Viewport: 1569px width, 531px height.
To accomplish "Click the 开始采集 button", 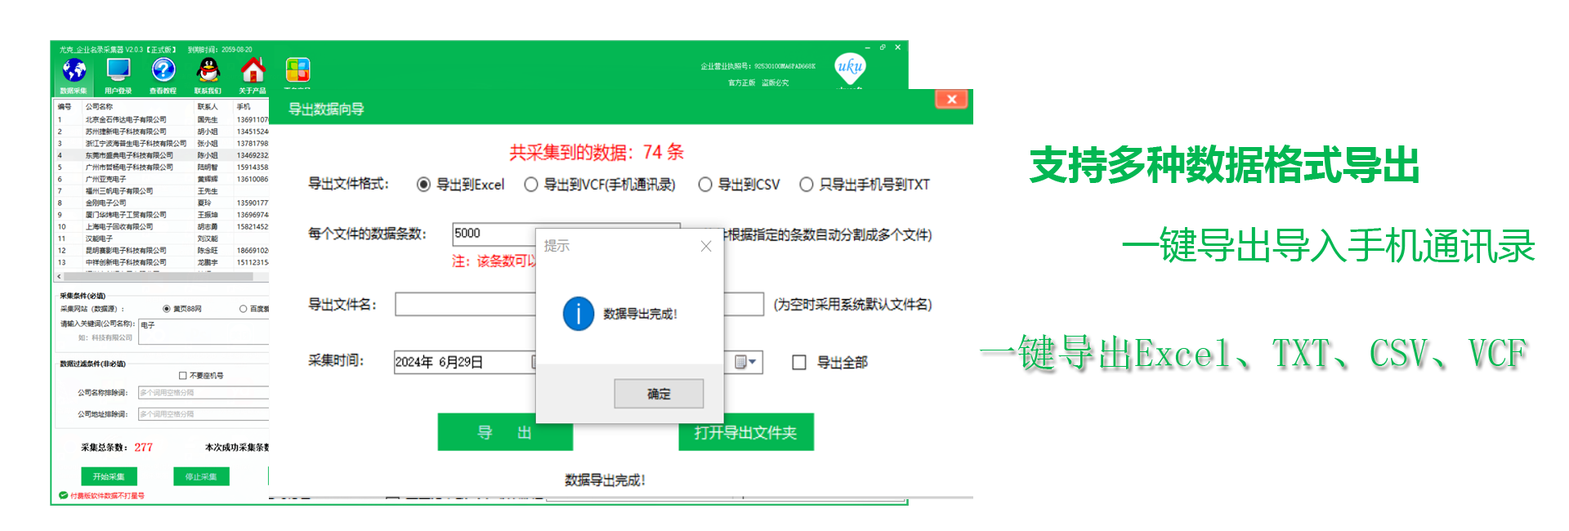I will click(x=109, y=476).
